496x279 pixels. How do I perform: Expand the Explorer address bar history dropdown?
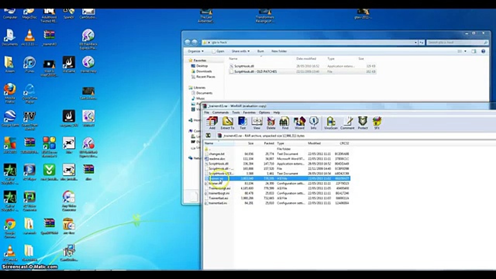tap(416, 42)
